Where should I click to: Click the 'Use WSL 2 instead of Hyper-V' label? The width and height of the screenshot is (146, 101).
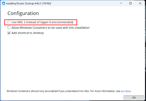[x=42, y=22]
